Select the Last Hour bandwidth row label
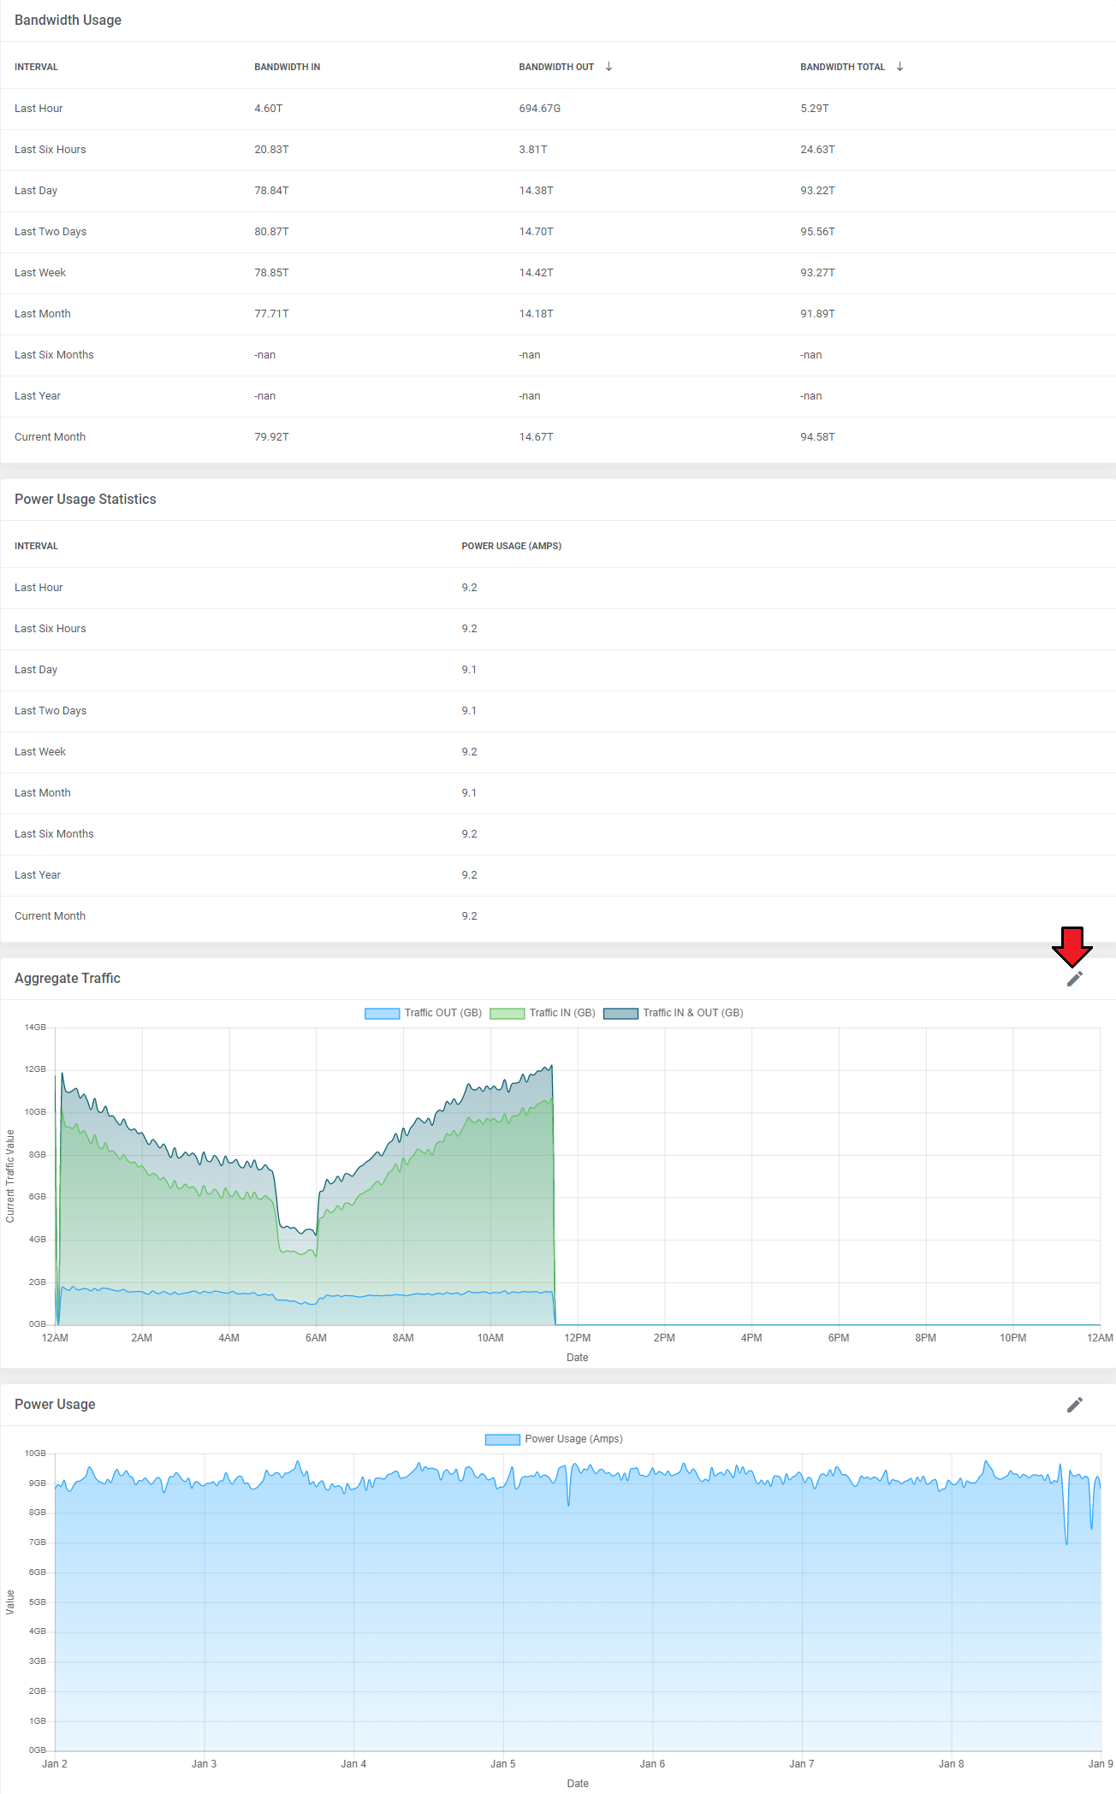 [39, 109]
